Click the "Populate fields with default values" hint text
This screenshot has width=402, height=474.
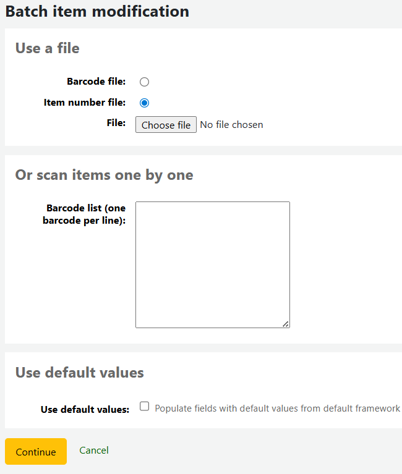pyautogui.click(x=277, y=408)
